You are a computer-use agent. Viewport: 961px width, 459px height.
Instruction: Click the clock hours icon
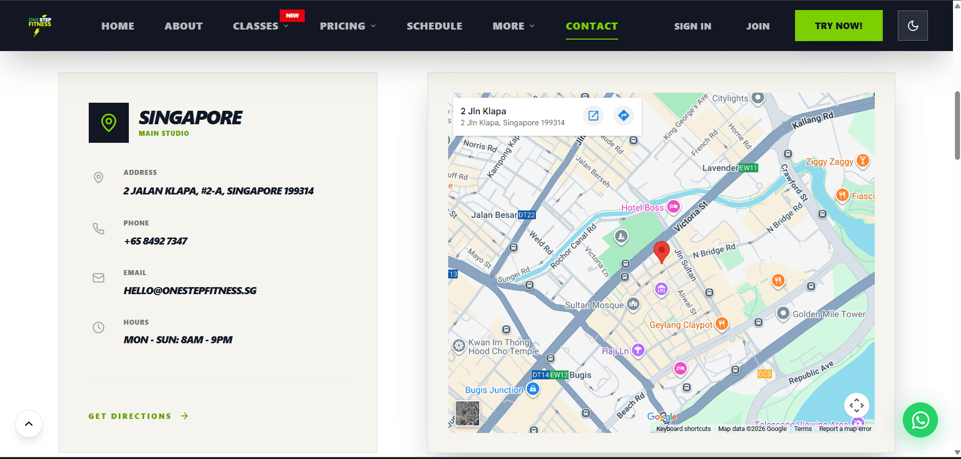coord(99,327)
